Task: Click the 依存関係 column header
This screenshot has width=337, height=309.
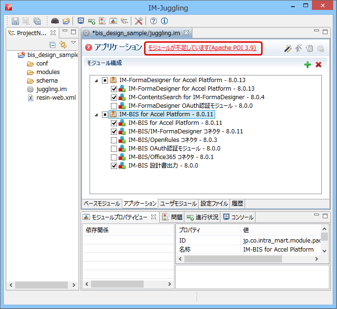Action: click(x=128, y=230)
